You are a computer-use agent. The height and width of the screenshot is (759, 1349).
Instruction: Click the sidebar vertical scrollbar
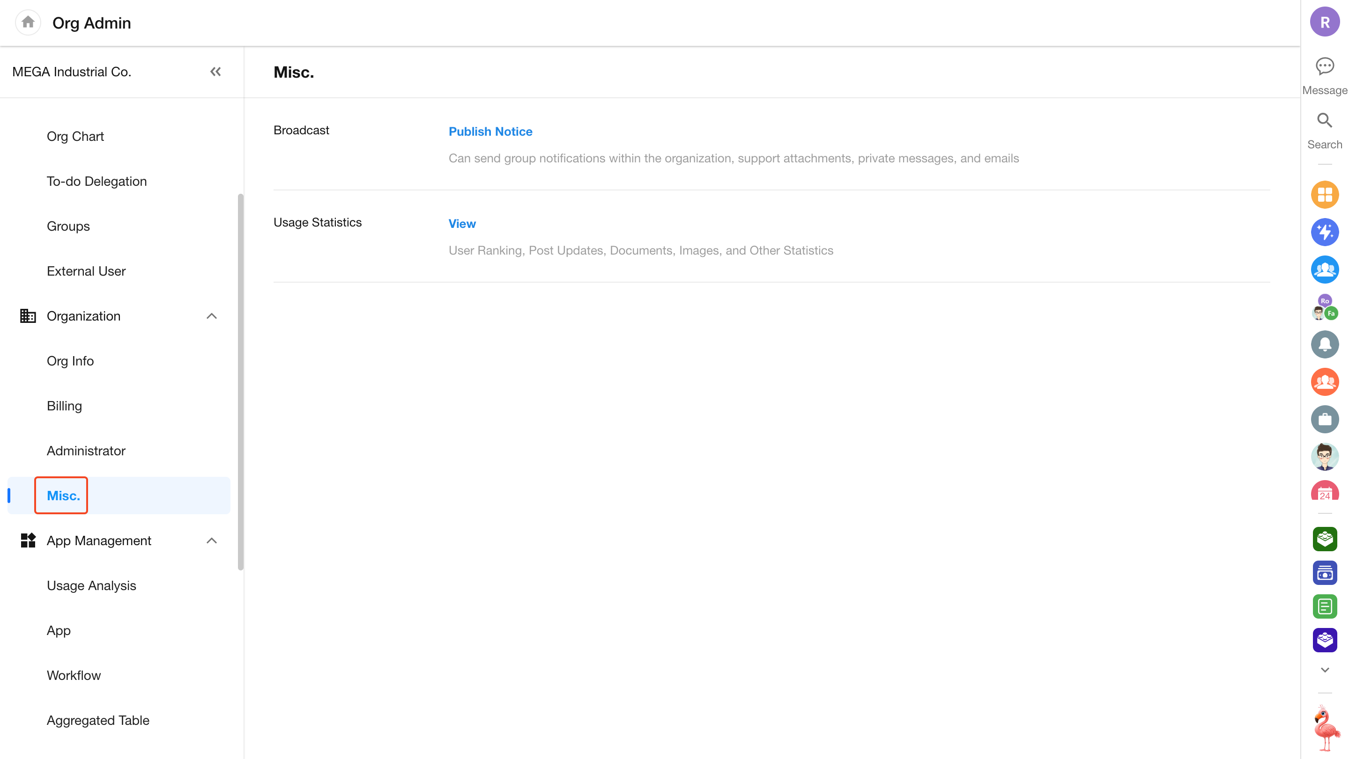pos(240,382)
